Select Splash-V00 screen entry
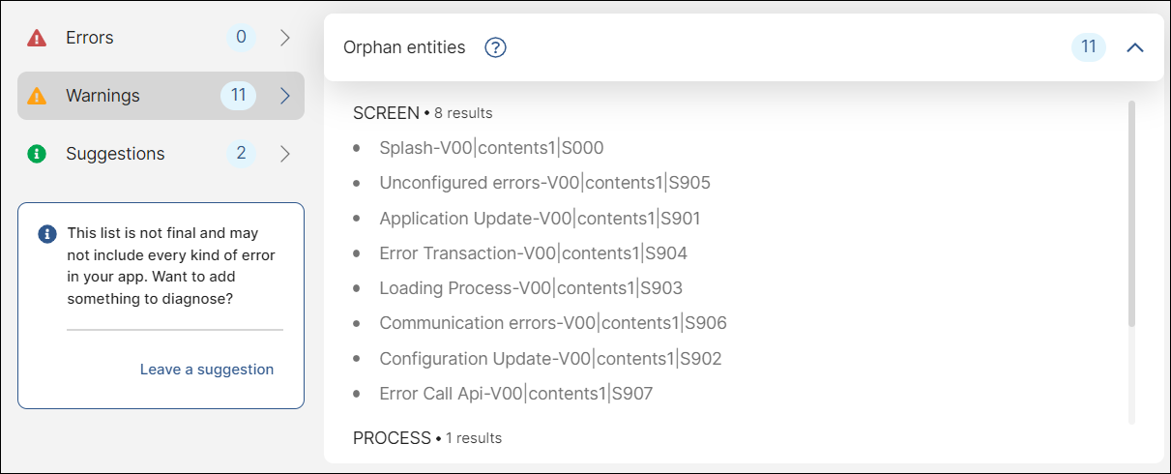1171x474 pixels. 491,148
